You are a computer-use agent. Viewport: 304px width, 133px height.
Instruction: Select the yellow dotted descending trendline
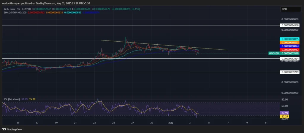click(164, 45)
